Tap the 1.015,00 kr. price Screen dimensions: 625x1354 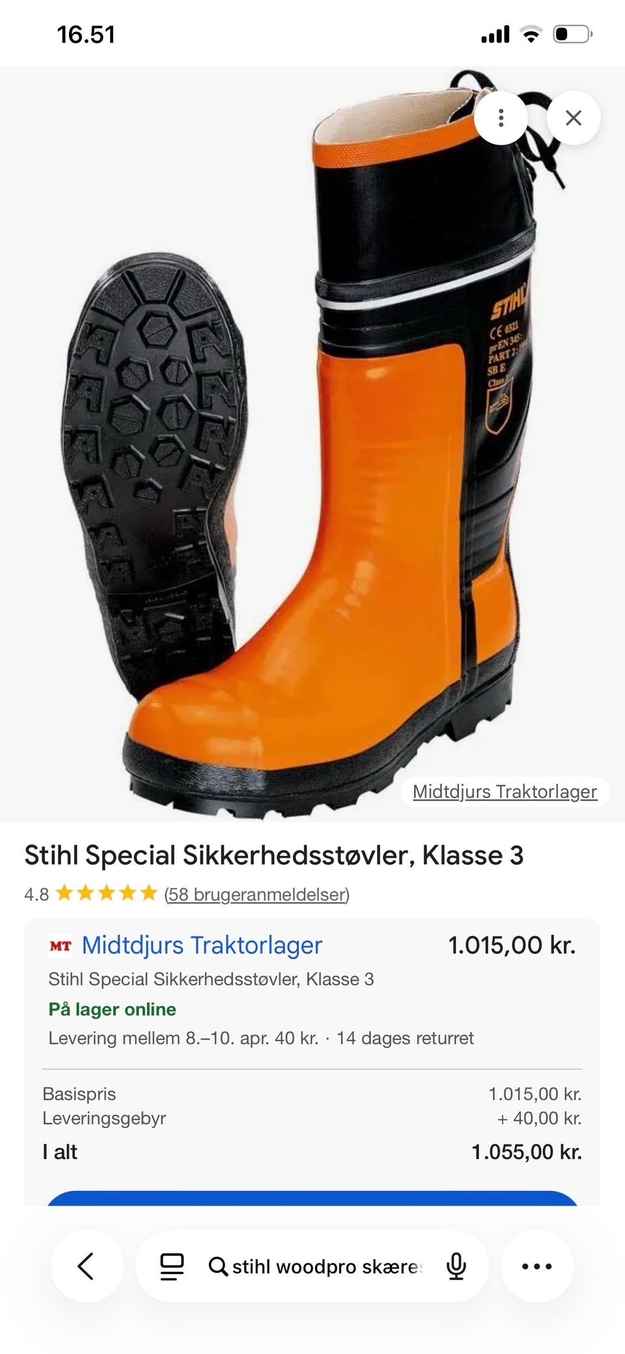click(512, 945)
